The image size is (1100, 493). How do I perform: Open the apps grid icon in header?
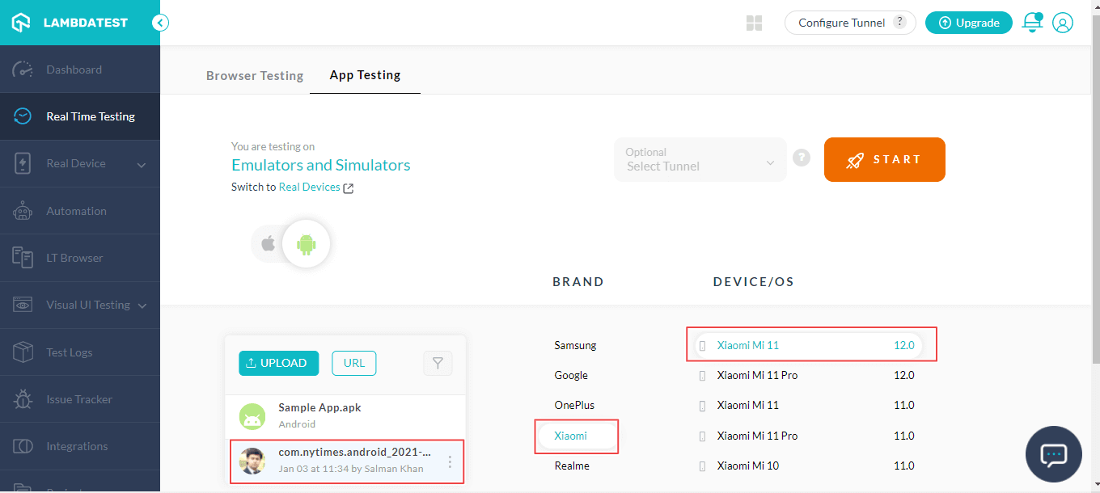pos(754,23)
